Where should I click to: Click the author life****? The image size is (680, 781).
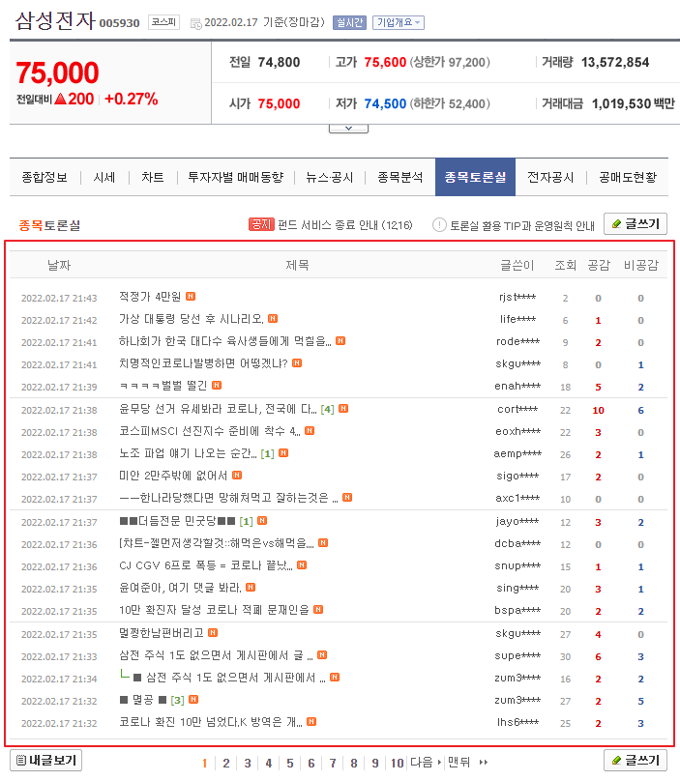point(517,319)
